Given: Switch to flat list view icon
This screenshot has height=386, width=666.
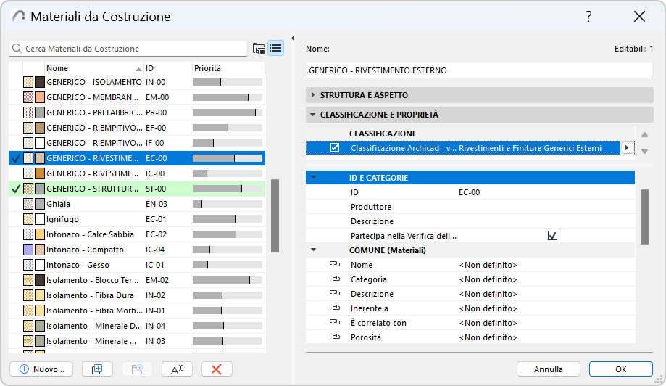Looking at the screenshot, I should 275,49.
